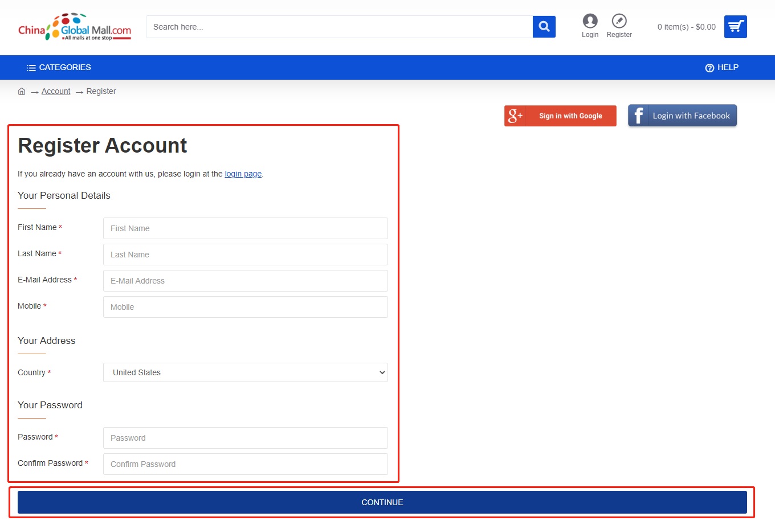This screenshot has height=529, width=775.
Task: Open the shopping cart icon
Action: coord(736,27)
